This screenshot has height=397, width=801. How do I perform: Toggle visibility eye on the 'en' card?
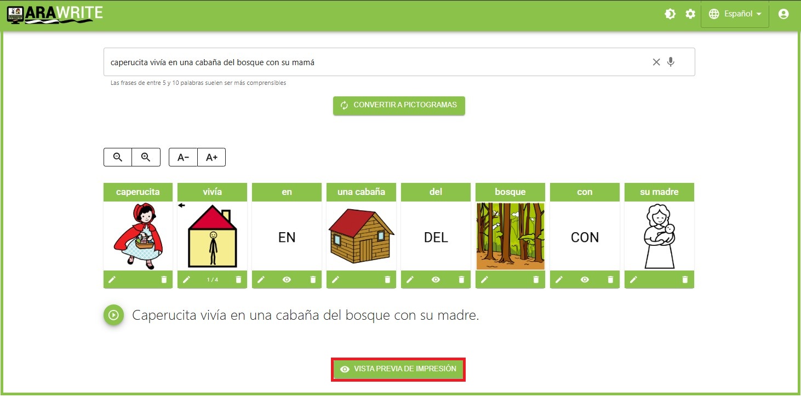point(287,279)
